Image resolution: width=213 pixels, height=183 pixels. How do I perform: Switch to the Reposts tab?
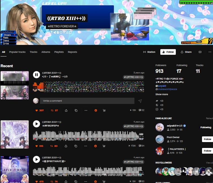click(72, 52)
